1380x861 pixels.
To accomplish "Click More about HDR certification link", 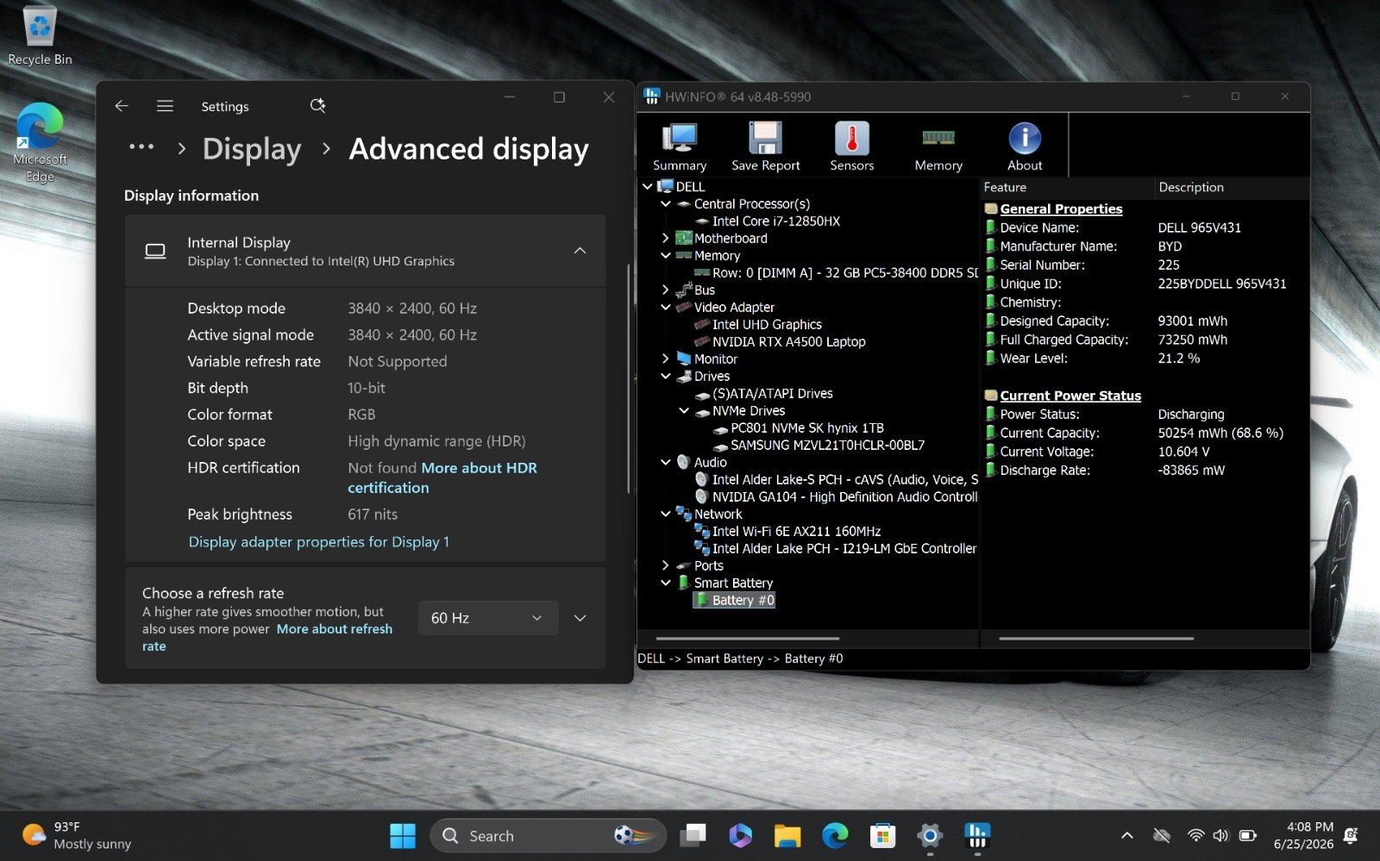I will [442, 477].
